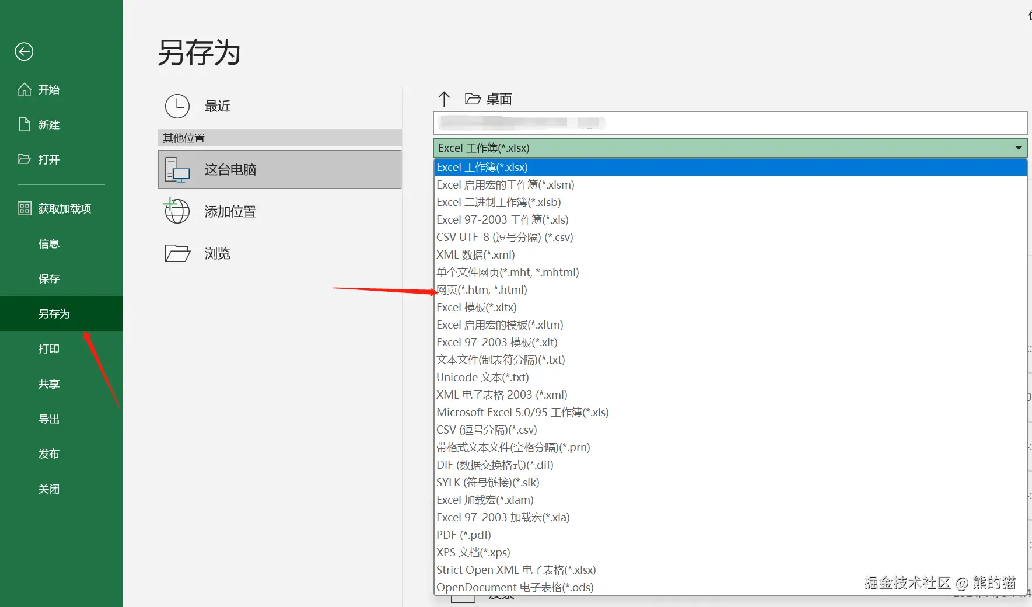Image resolution: width=1032 pixels, height=607 pixels.
Task: Select 单个文件网页(*.mht, *.mhtml)
Action: tap(730, 272)
